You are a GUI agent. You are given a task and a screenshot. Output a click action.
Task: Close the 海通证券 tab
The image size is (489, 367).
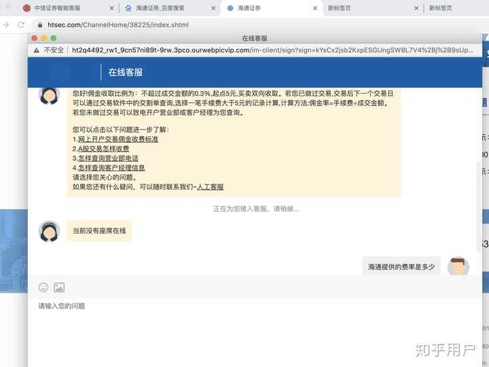tap(315, 8)
